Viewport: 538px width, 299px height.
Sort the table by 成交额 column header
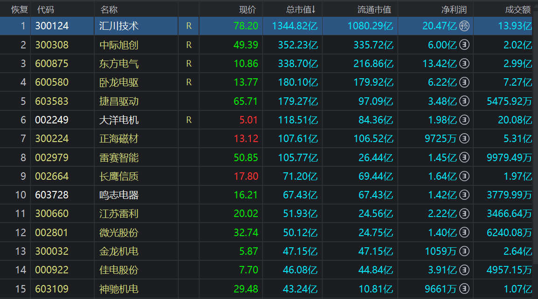(x=518, y=10)
